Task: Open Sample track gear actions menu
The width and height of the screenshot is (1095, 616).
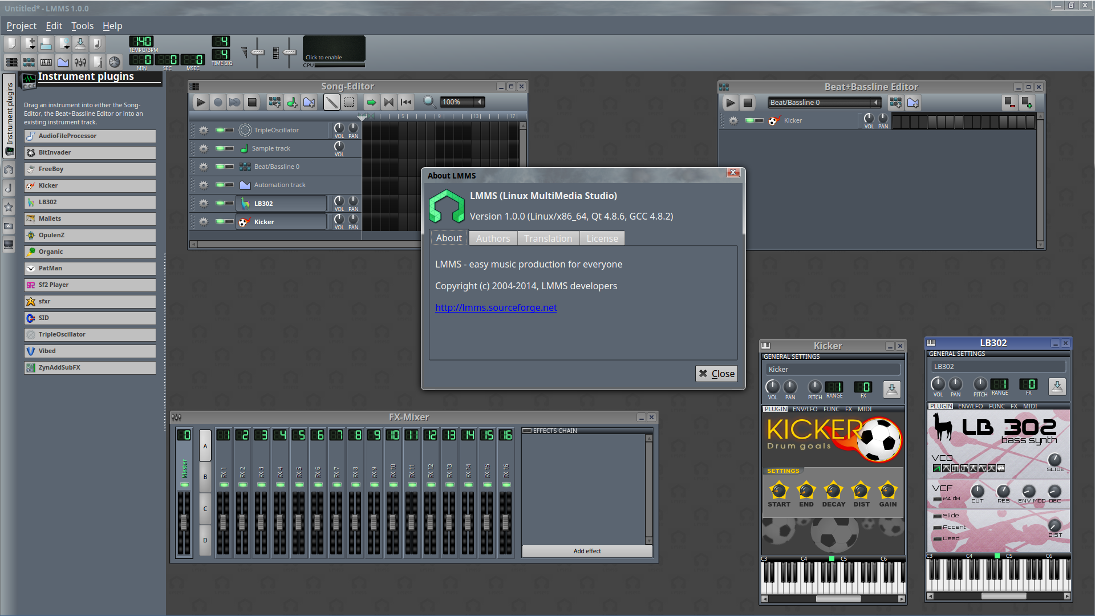Action: pos(204,148)
